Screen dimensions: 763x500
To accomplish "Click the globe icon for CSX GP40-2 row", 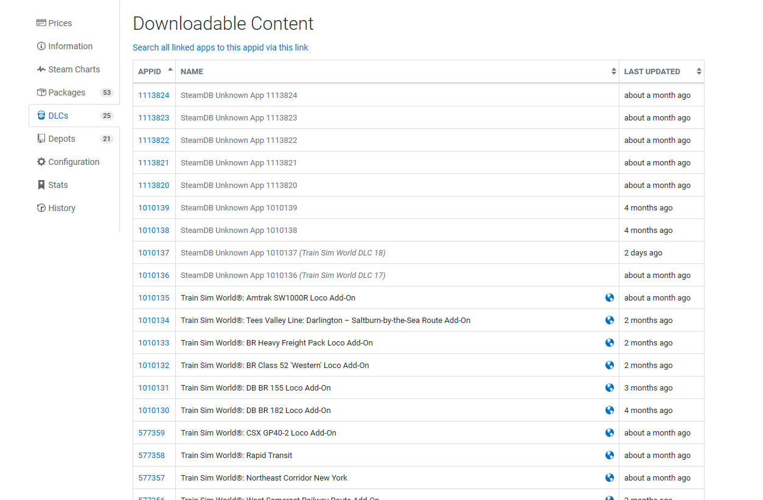I will point(610,432).
